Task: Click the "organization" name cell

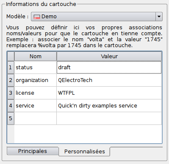Action: [36, 80]
